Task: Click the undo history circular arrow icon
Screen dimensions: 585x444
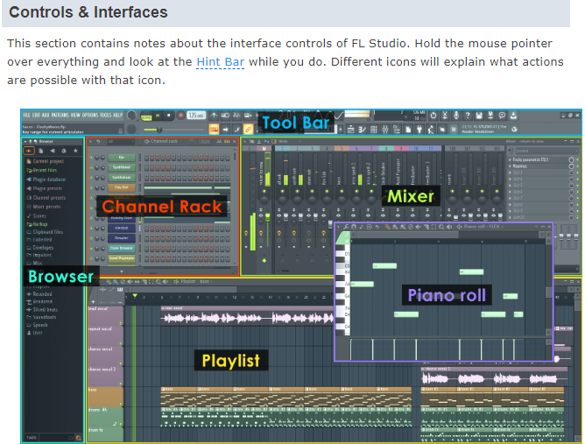Action: [x=433, y=116]
